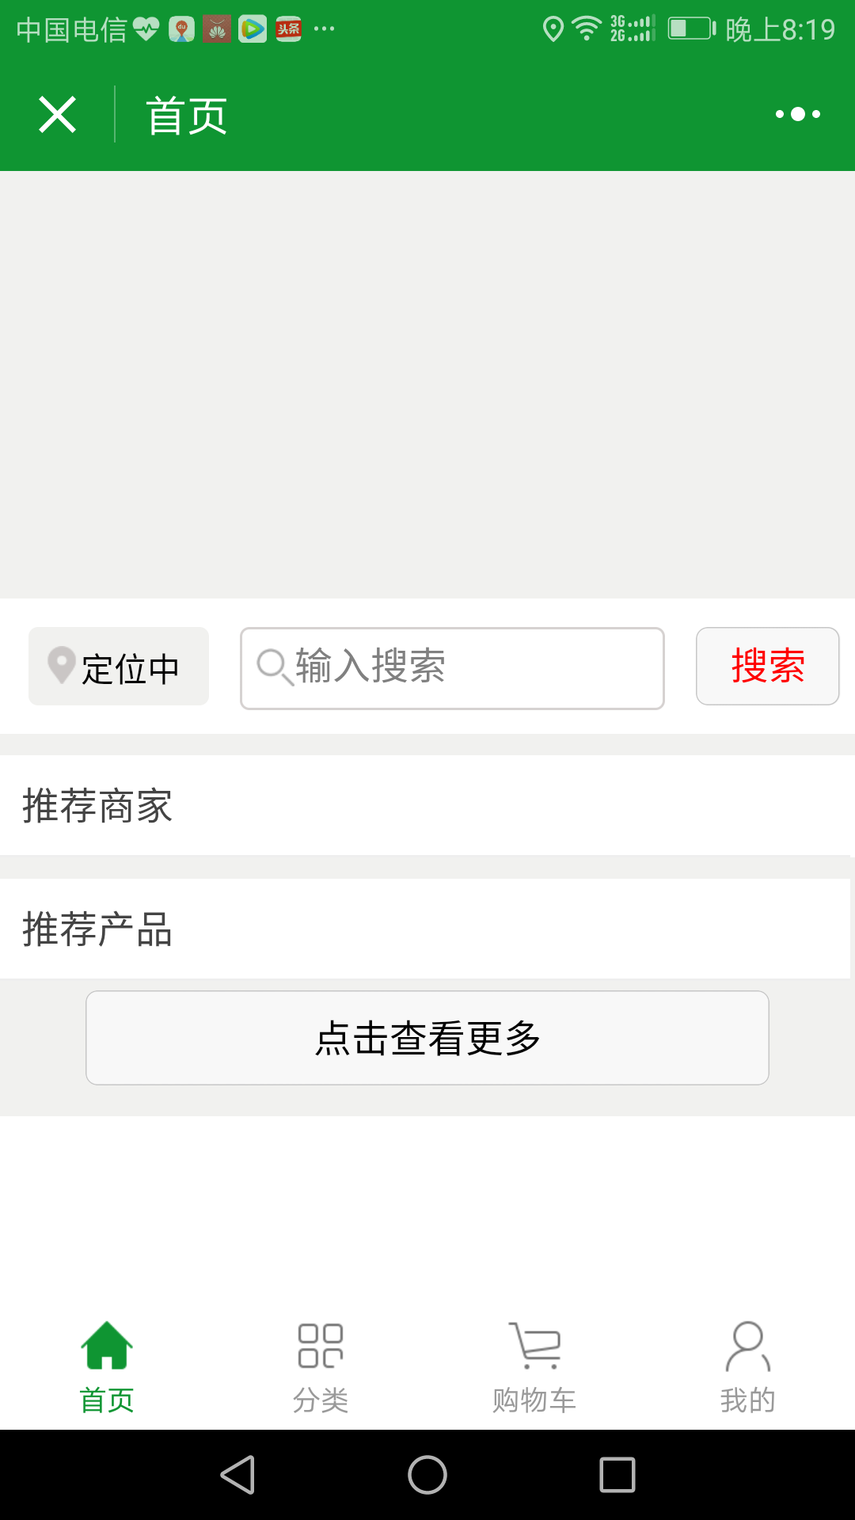Open the 购物车 shopping cart tab

[x=534, y=1367]
